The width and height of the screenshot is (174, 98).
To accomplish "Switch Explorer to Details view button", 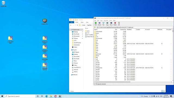I will coord(162,91).
